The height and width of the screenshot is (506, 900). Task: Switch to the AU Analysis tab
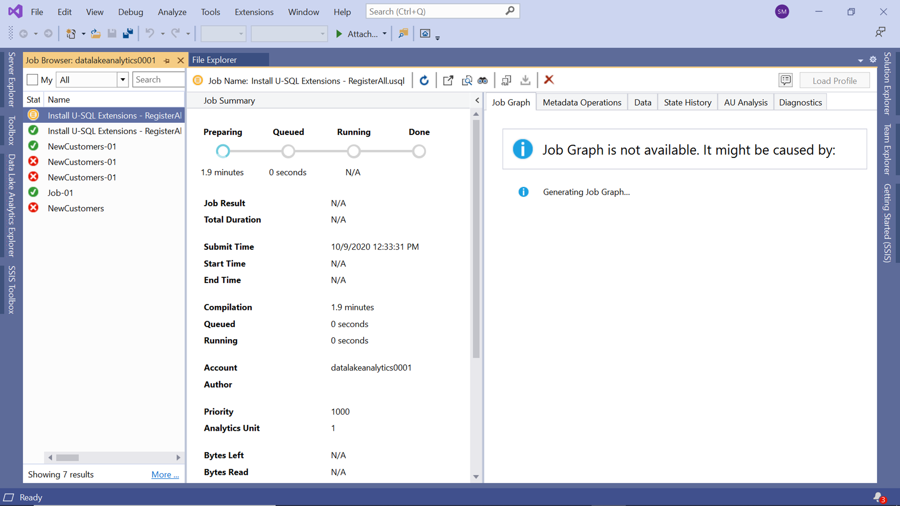click(745, 103)
